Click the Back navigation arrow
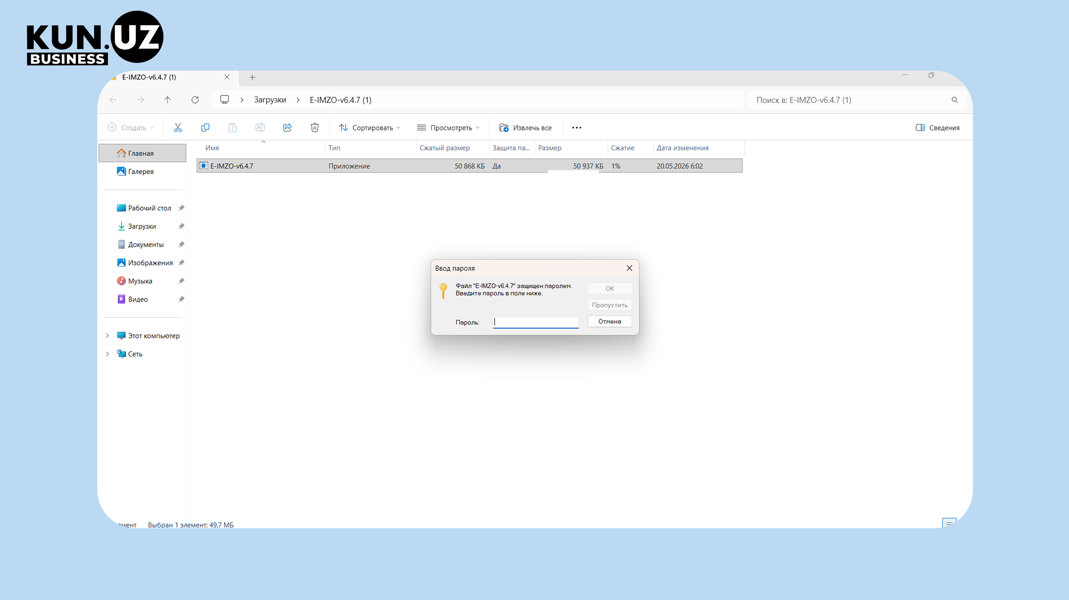 point(113,100)
